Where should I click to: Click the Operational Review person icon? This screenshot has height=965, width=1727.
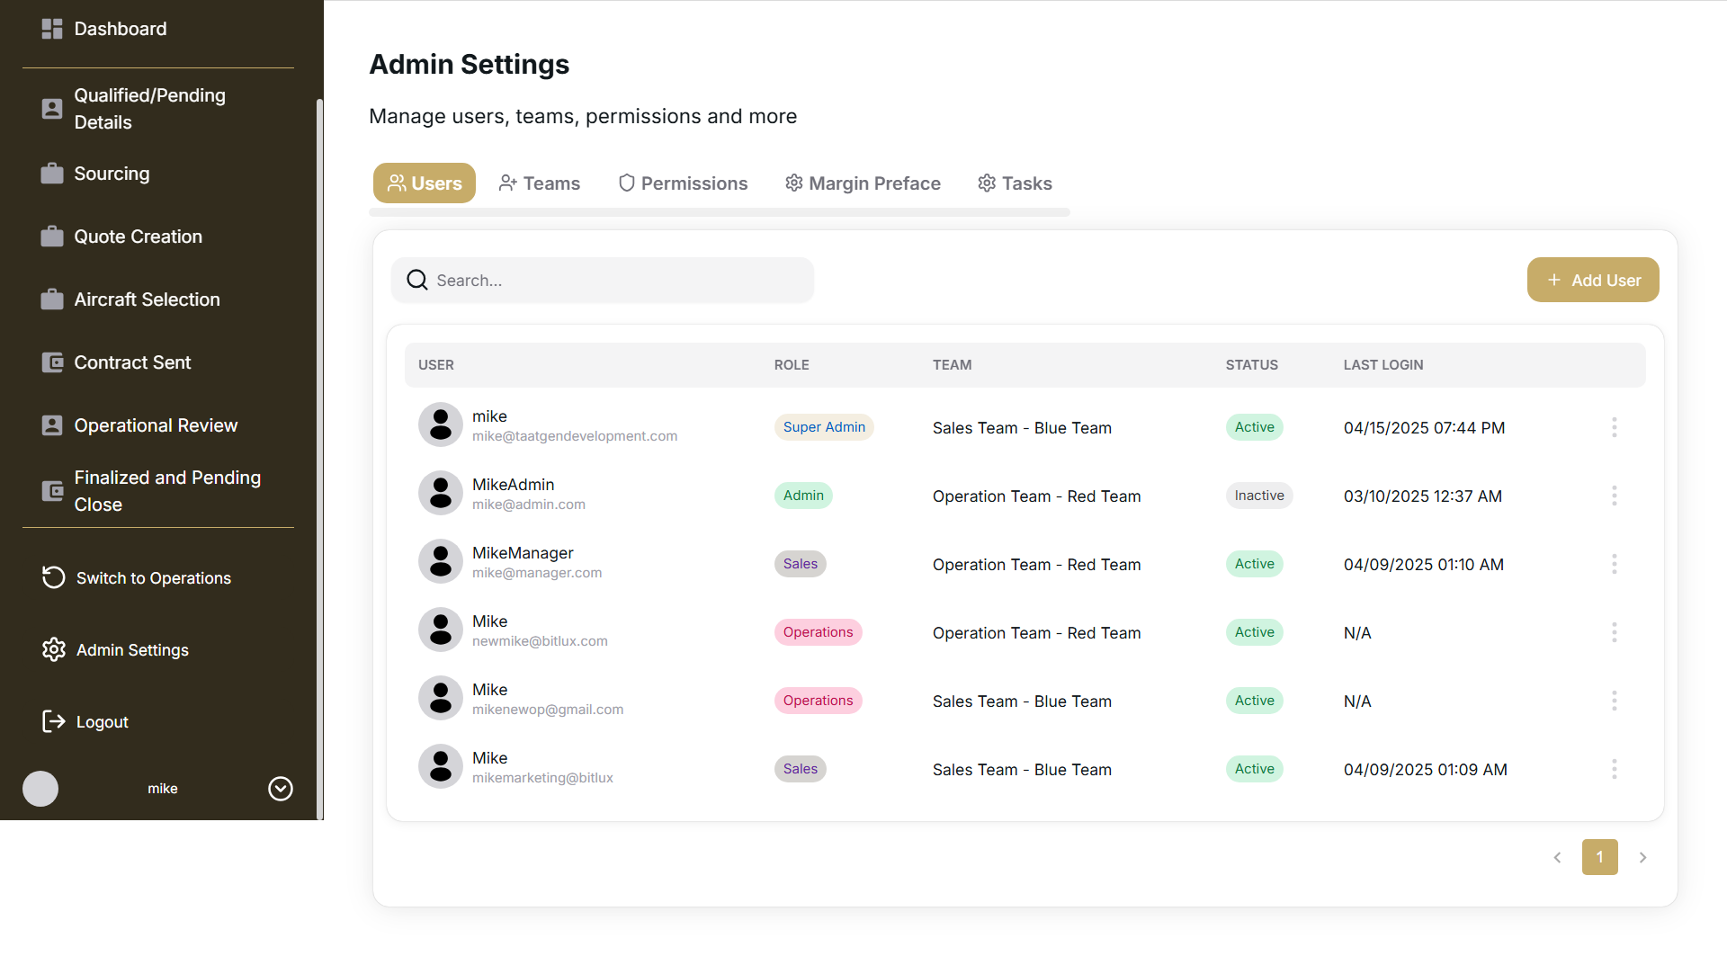pos(52,425)
